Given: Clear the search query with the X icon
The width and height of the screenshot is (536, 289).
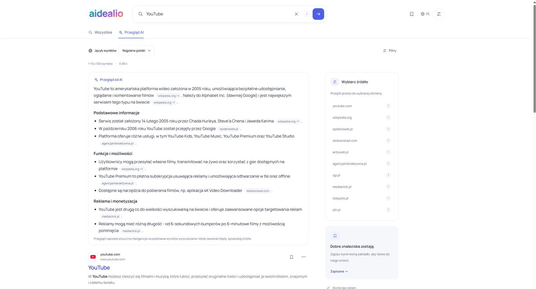Looking at the screenshot, I should coord(296,14).
